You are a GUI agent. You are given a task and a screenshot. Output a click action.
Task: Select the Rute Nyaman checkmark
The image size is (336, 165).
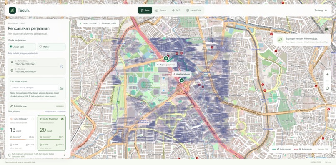pyautogui.click(x=63, y=119)
